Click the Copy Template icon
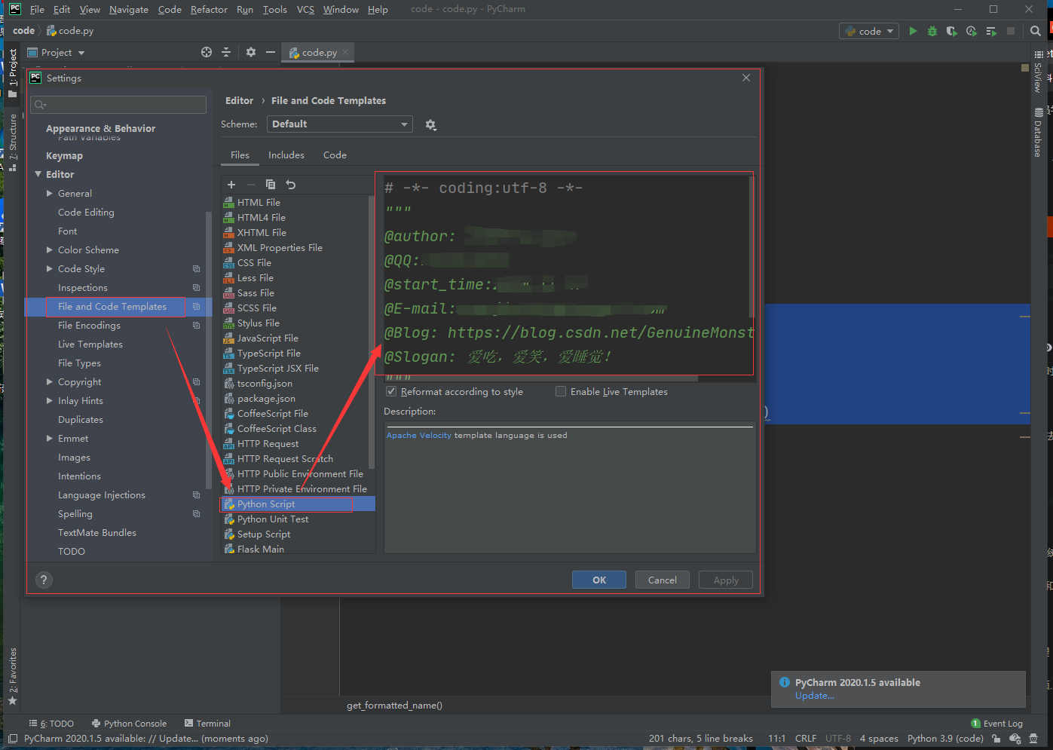Viewport: 1053px width, 750px height. click(271, 185)
